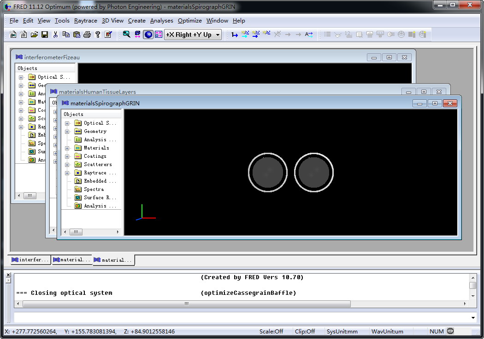Click Scale:Off in the status bar
The height and width of the screenshot is (339, 484).
(271, 331)
